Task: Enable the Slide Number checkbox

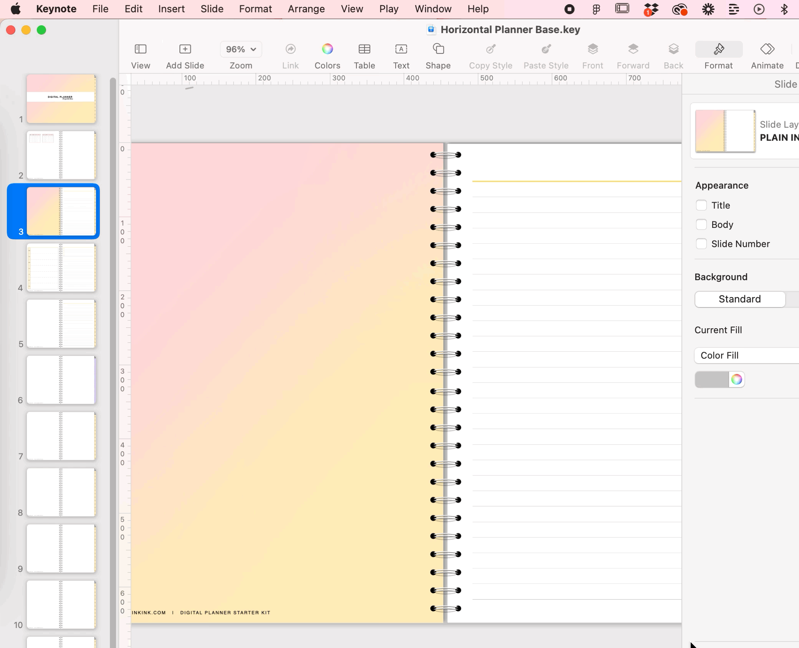Action: coord(701,244)
